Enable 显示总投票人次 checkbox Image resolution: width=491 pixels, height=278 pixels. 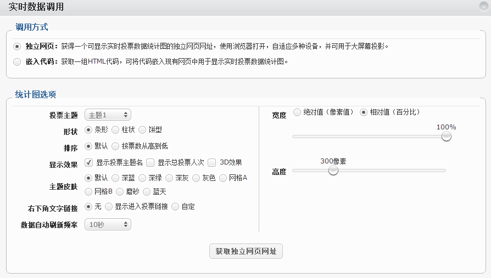tap(150, 162)
